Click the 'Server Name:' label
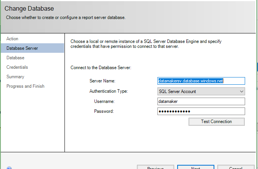The image size is (258, 169). [102, 81]
